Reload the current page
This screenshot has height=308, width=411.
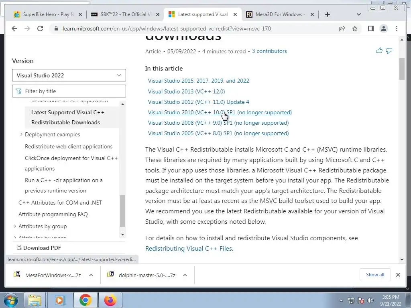(x=40, y=28)
